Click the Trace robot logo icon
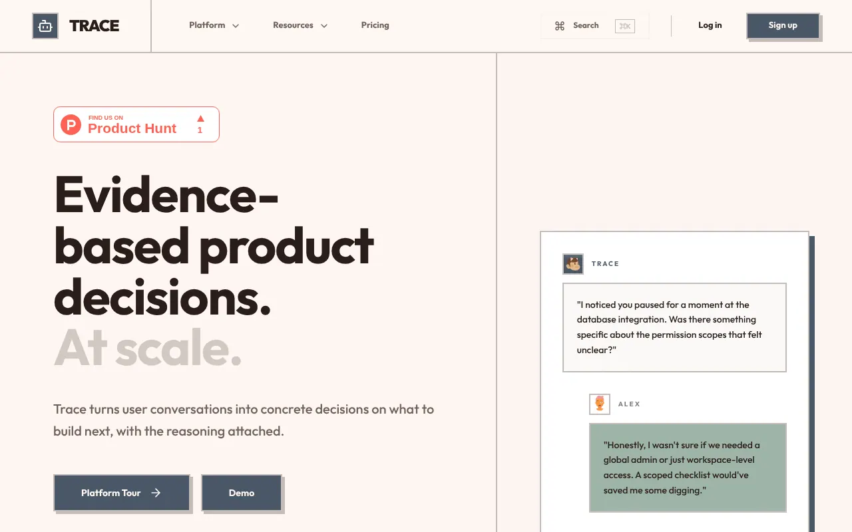The height and width of the screenshot is (532, 852). [x=45, y=26]
